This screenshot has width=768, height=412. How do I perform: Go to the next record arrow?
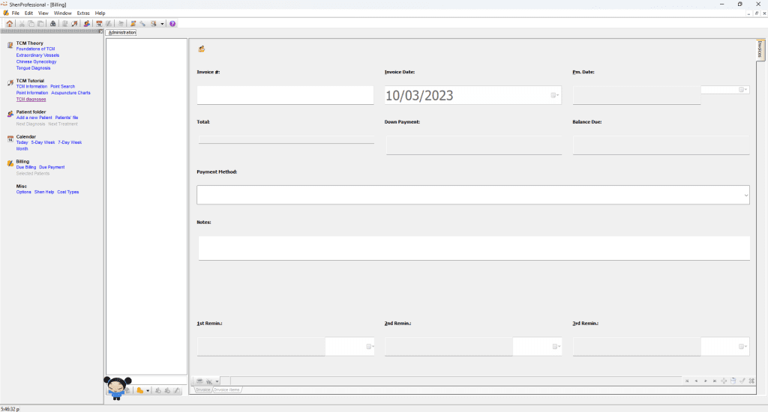click(705, 381)
